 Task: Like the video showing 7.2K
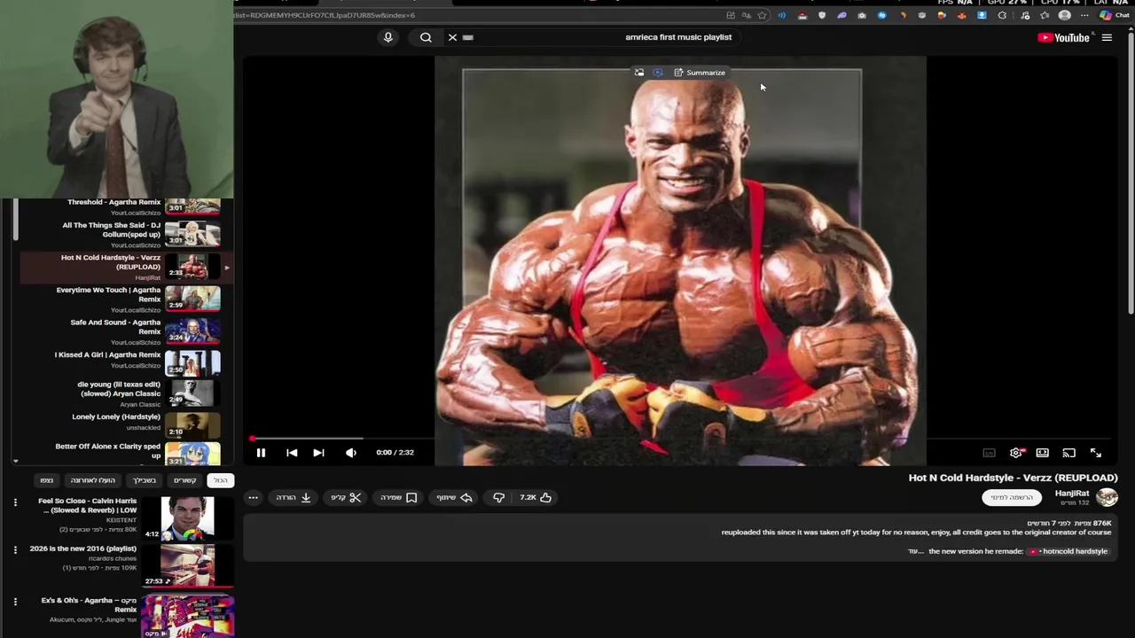[536, 498]
